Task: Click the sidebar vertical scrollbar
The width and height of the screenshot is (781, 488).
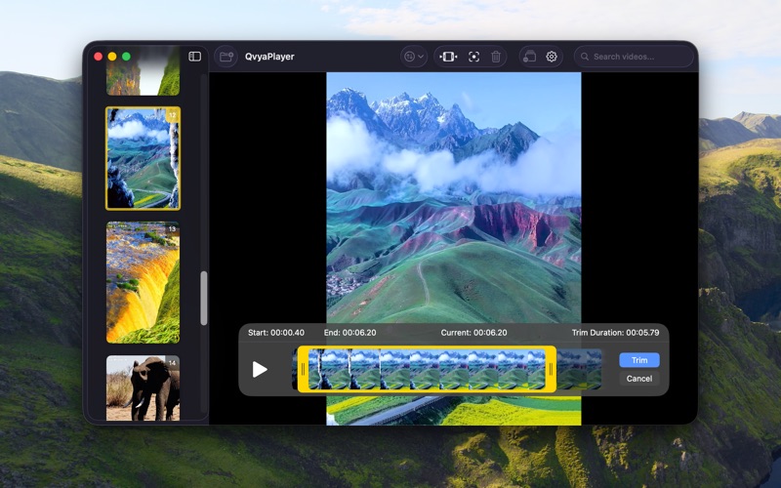Action: pyautogui.click(x=204, y=298)
